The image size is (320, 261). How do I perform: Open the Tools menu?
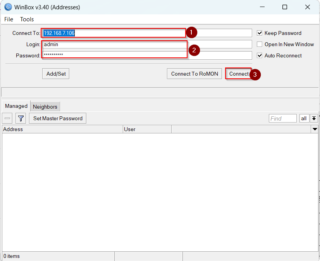pos(27,19)
